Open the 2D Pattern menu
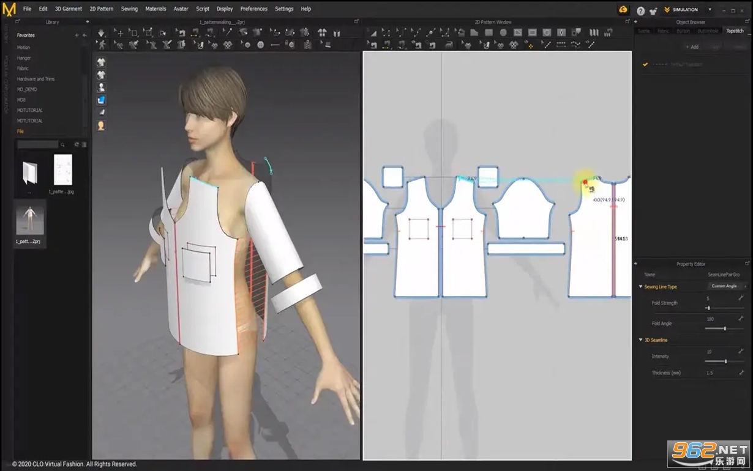This screenshot has width=753, height=471. (x=101, y=9)
